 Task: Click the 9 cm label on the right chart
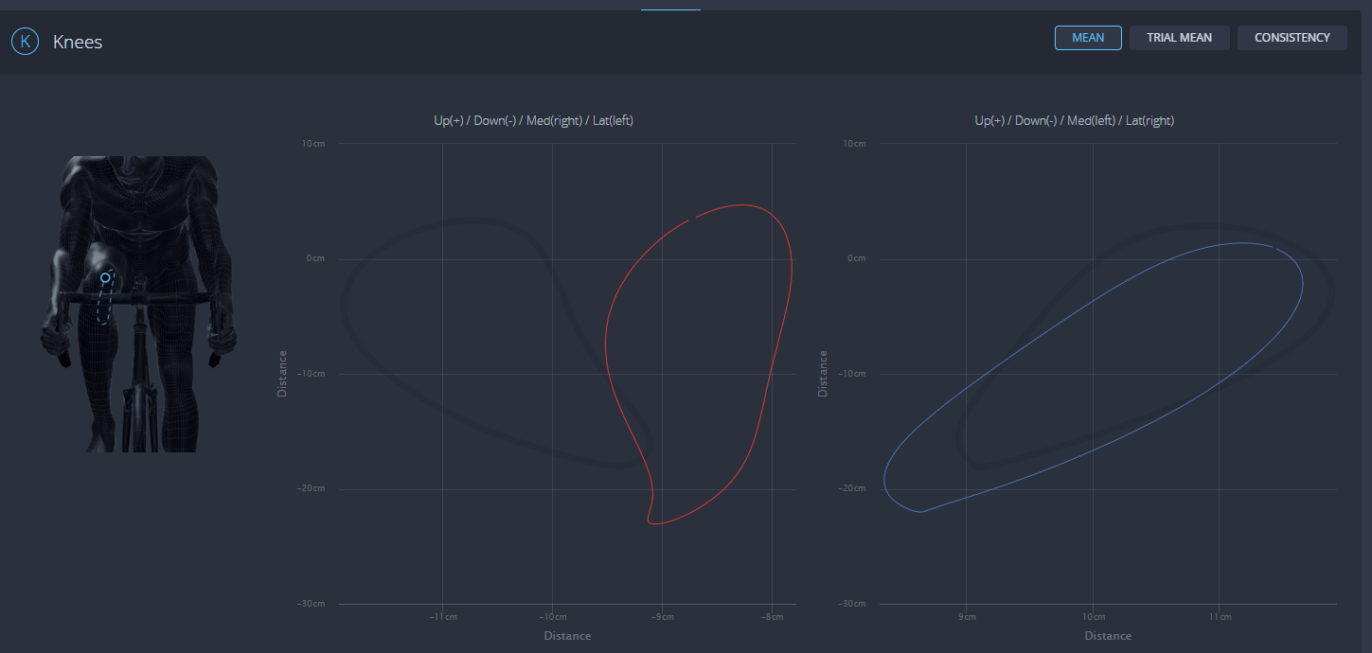point(966,617)
